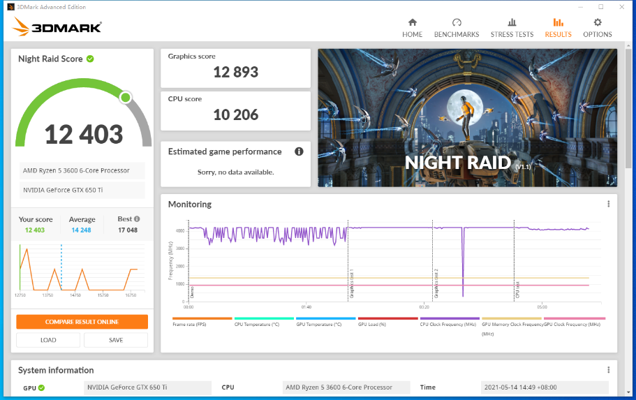The image size is (636, 400).
Task: Click the SAVE button
Action: tap(116, 340)
